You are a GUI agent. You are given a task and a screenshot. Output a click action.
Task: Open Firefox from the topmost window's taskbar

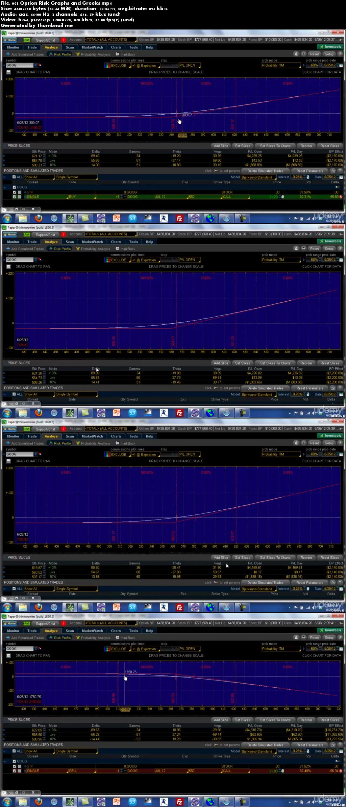(39, 218)
